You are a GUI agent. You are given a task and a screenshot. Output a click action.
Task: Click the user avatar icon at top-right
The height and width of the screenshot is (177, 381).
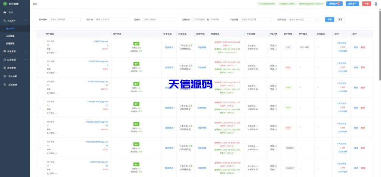pyautogui.click(x=376, y=4)
